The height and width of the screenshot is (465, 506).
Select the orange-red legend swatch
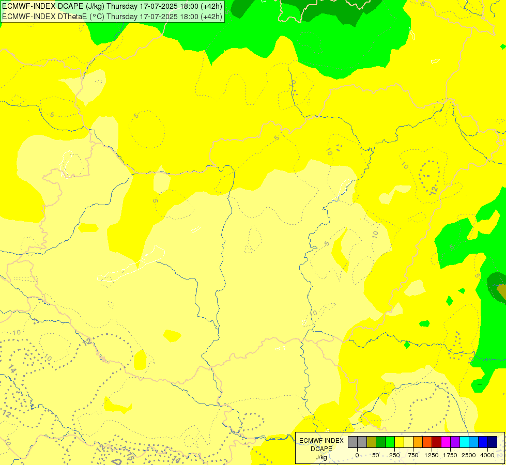point(427,442)
